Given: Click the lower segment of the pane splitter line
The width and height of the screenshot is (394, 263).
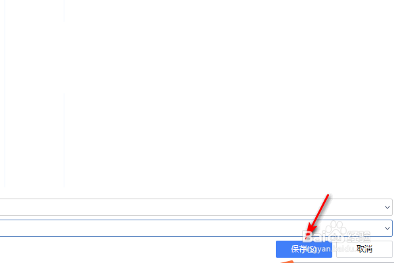Looking at the screenshot, I should [64, 140].
